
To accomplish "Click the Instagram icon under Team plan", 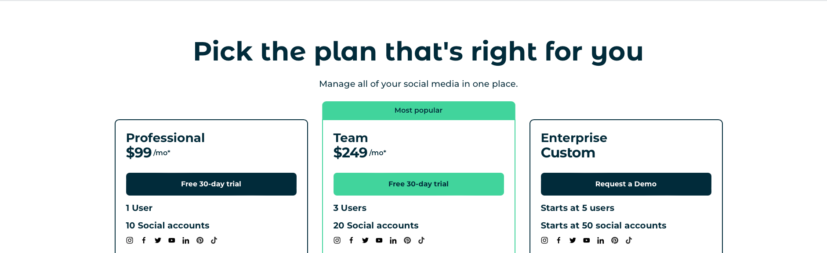I will pyautogui.click(x=337, y=240).
